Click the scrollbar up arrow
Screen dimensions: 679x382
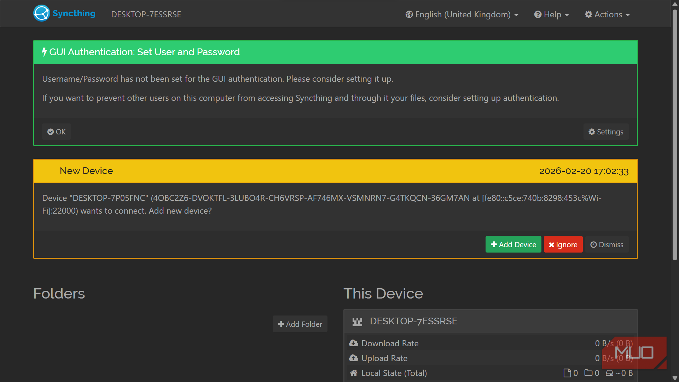[x=675, y=4]
